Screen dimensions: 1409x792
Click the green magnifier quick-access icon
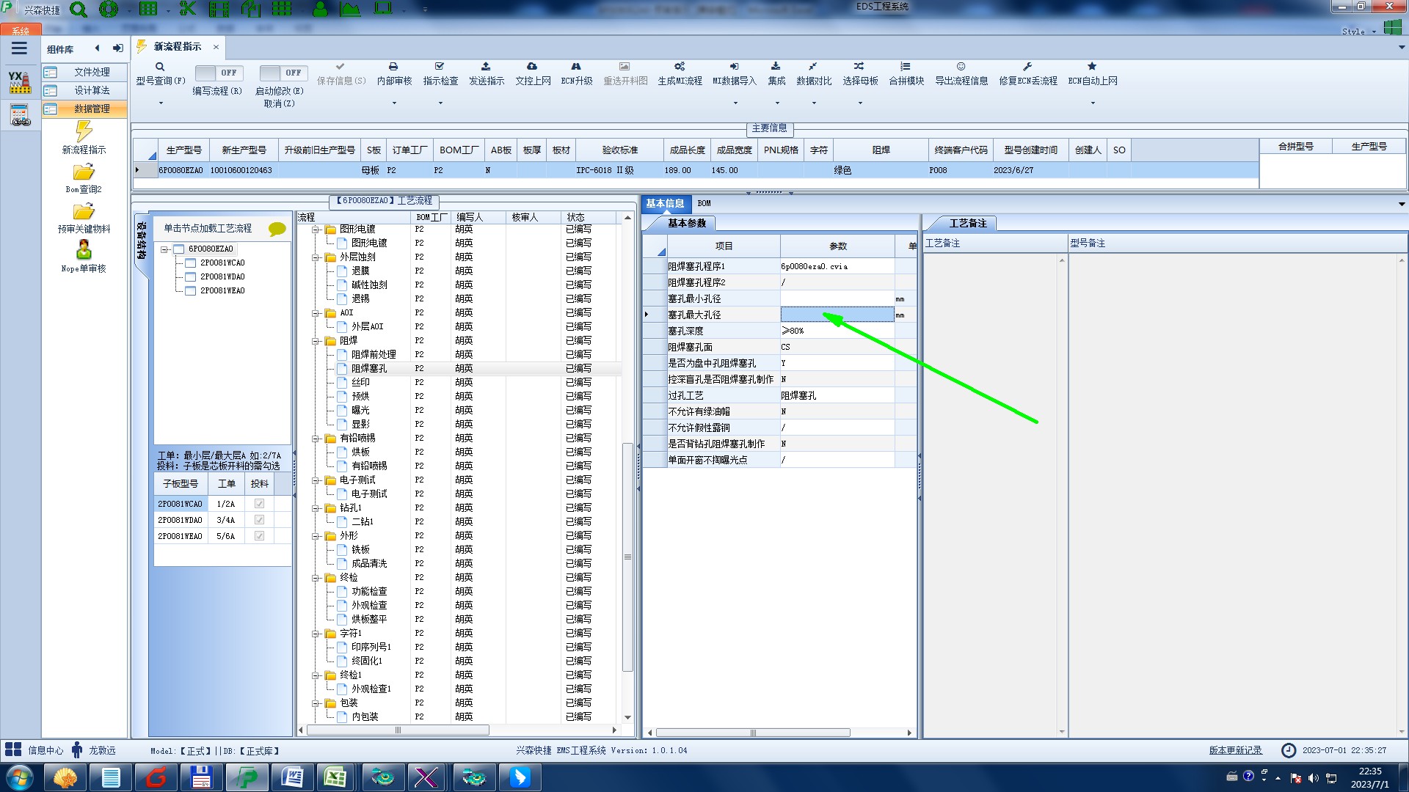[78, 10]
